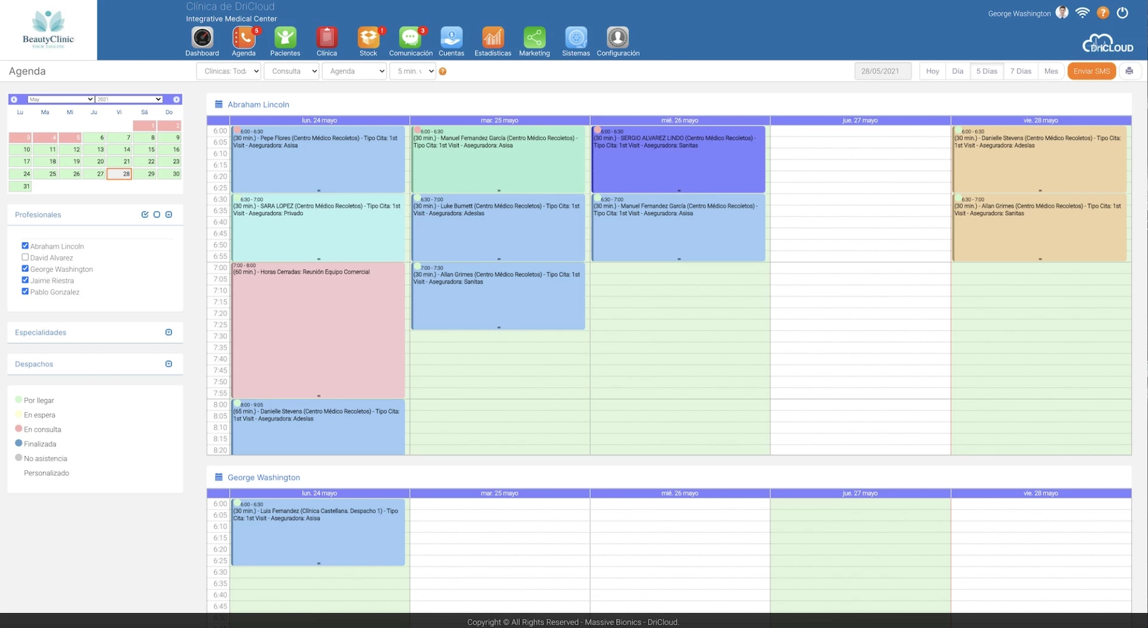Click the Hoy button
The image size is (1148, 628).
click(x=932, y=71)
